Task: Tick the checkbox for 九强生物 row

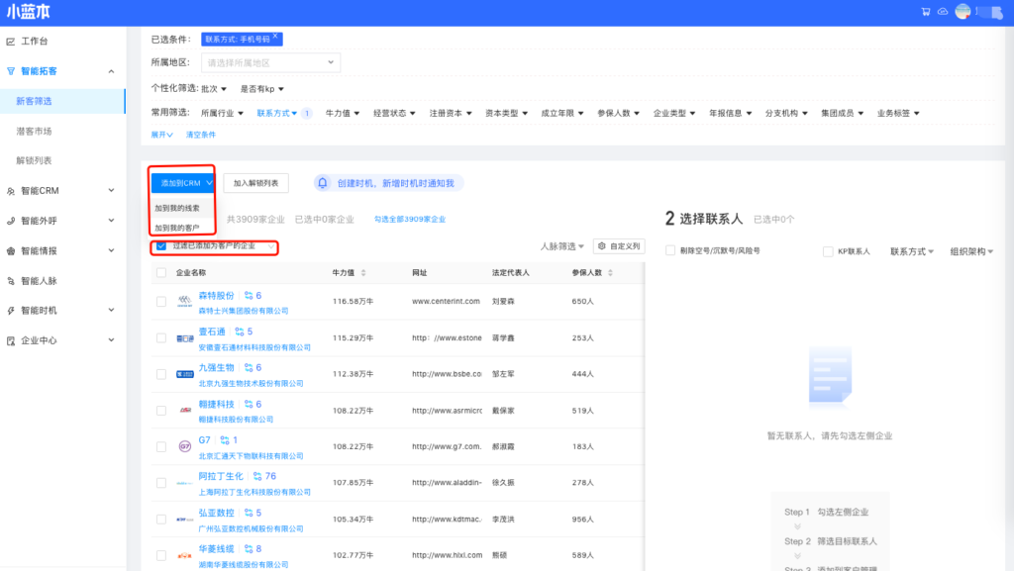Action: pyautogui.click(x=161, y=374)
